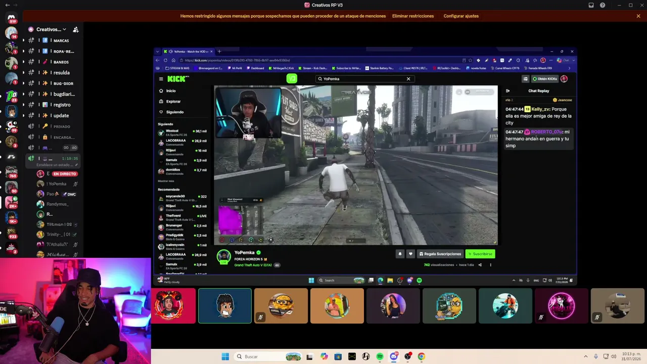Open Discord direct messages home icon
The width and height of the screenshot is (647, 364).
click(x=11, y=17)
